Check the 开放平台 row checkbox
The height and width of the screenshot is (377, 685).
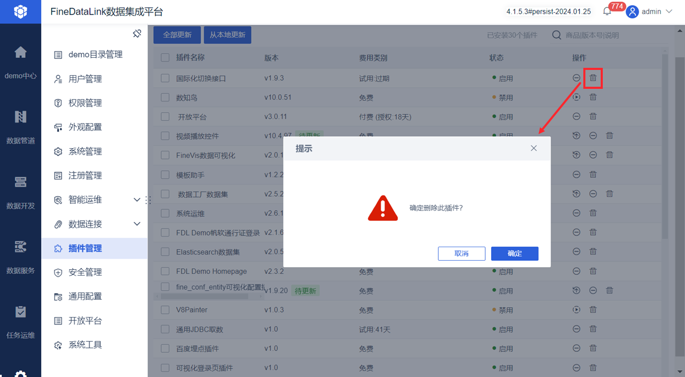click(165, 116)
